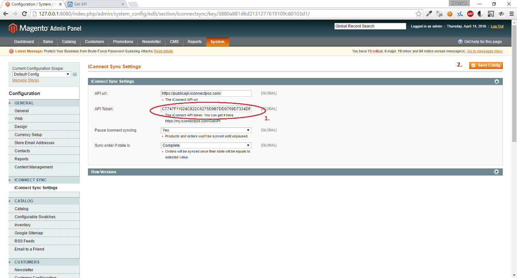517x278 pixels.
Task: Open Currency Setup section
Action: coord(28,135)
